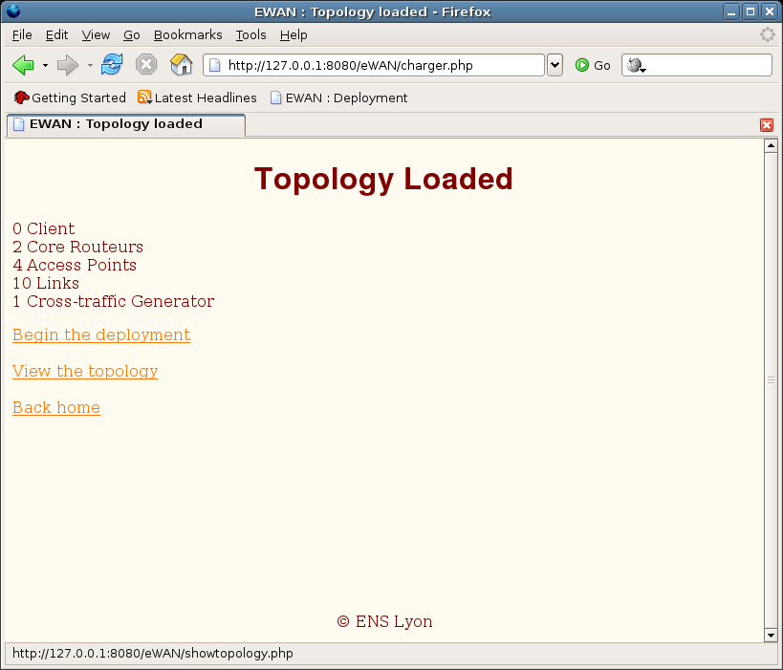Click the activity throbber icon
Screen dimensions: 783x670
767,34
